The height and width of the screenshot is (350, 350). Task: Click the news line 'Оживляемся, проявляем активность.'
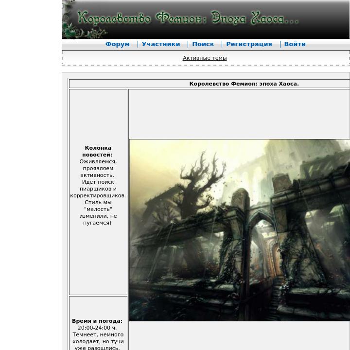[x=98, y=168]
